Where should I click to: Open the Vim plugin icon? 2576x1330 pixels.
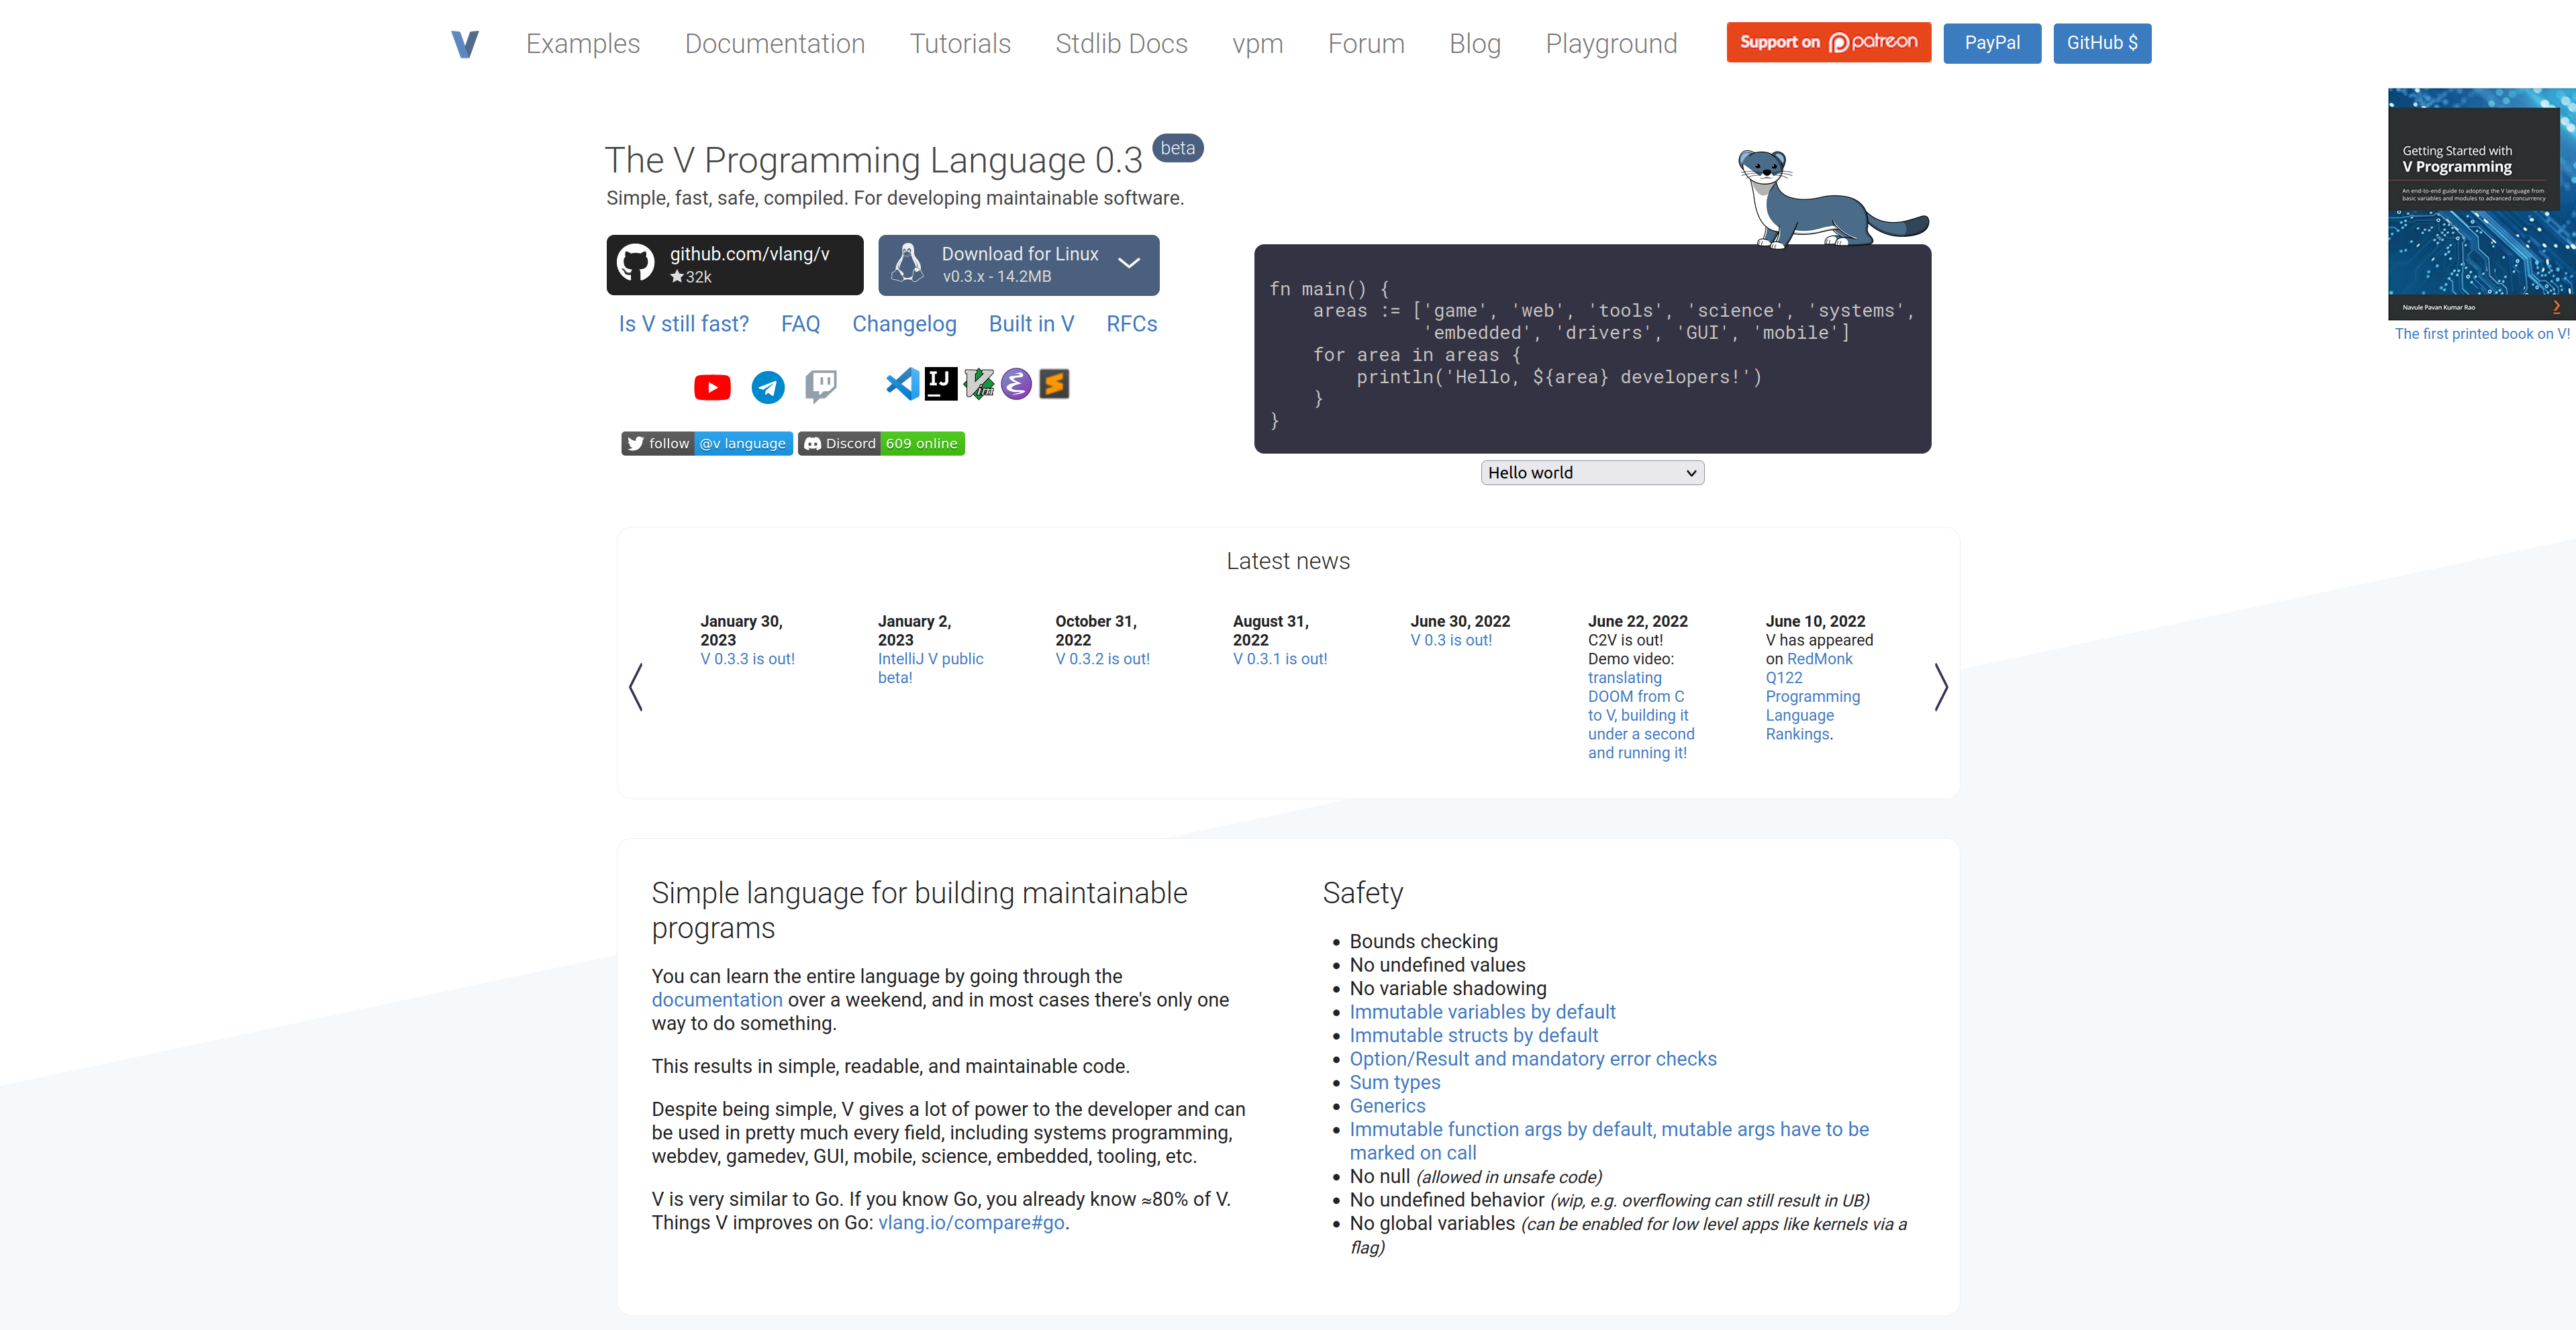[x=978, y=383]
